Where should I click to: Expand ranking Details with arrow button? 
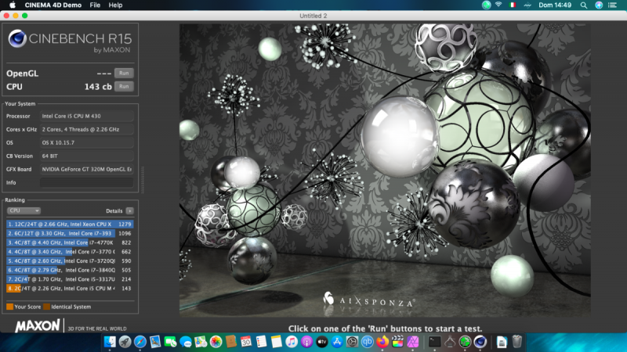point(129,210)
